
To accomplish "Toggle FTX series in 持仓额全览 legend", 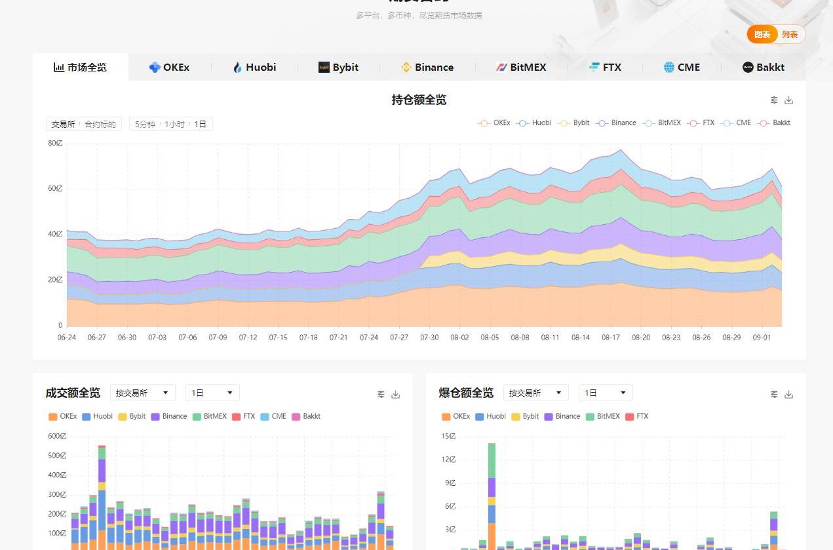I will click(x=701, y=123).
